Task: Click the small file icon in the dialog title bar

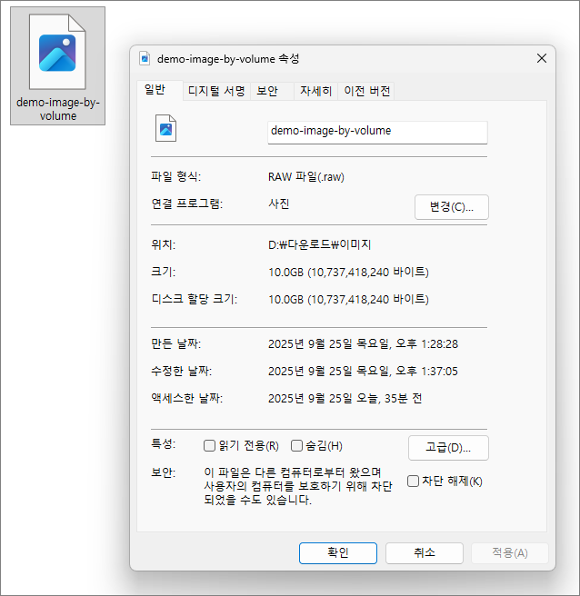Action: coord(145,58)
